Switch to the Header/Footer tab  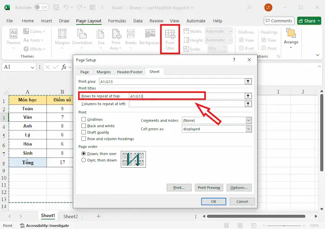130,72
